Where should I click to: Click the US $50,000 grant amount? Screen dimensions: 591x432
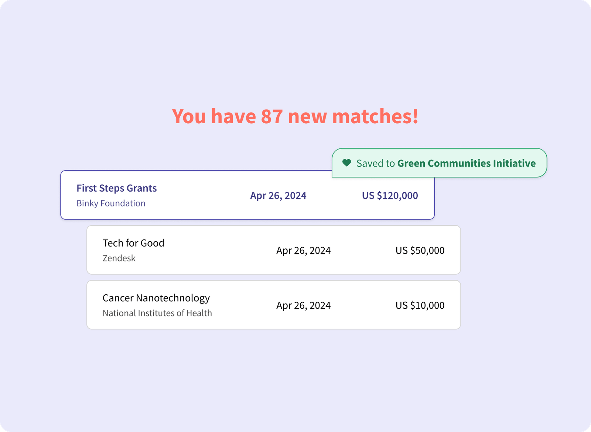[420, 250]
